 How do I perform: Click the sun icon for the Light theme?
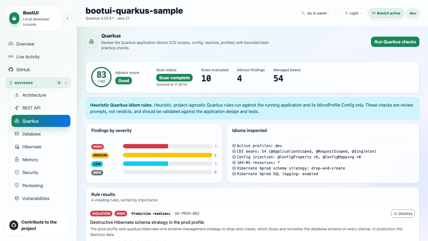point(346,13)
